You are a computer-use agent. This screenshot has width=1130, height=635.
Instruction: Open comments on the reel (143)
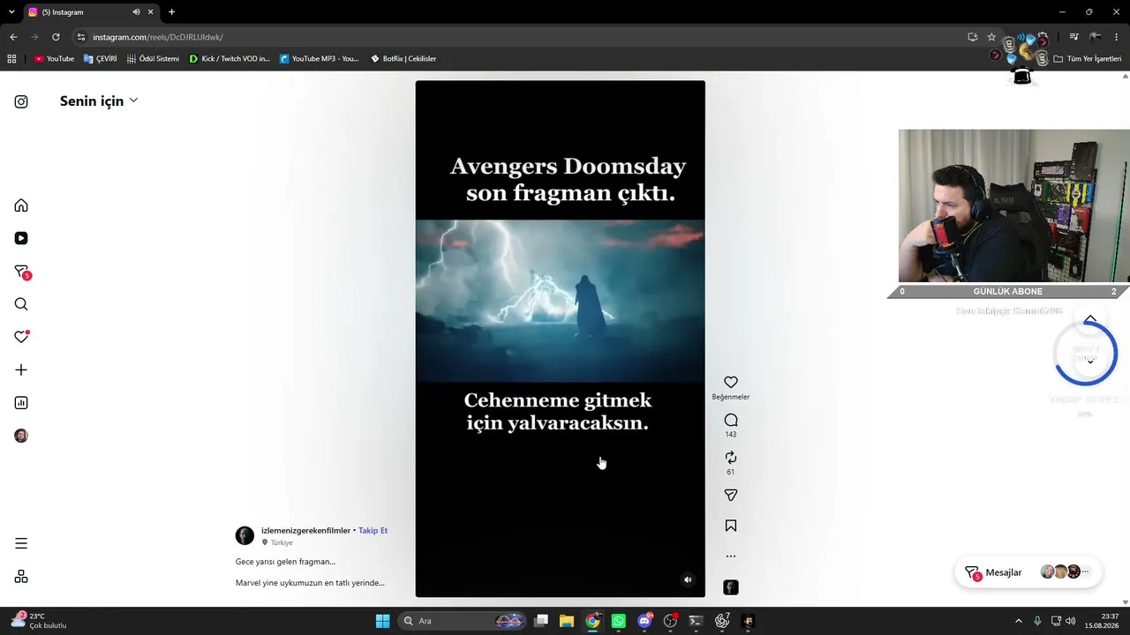[731, 421]
